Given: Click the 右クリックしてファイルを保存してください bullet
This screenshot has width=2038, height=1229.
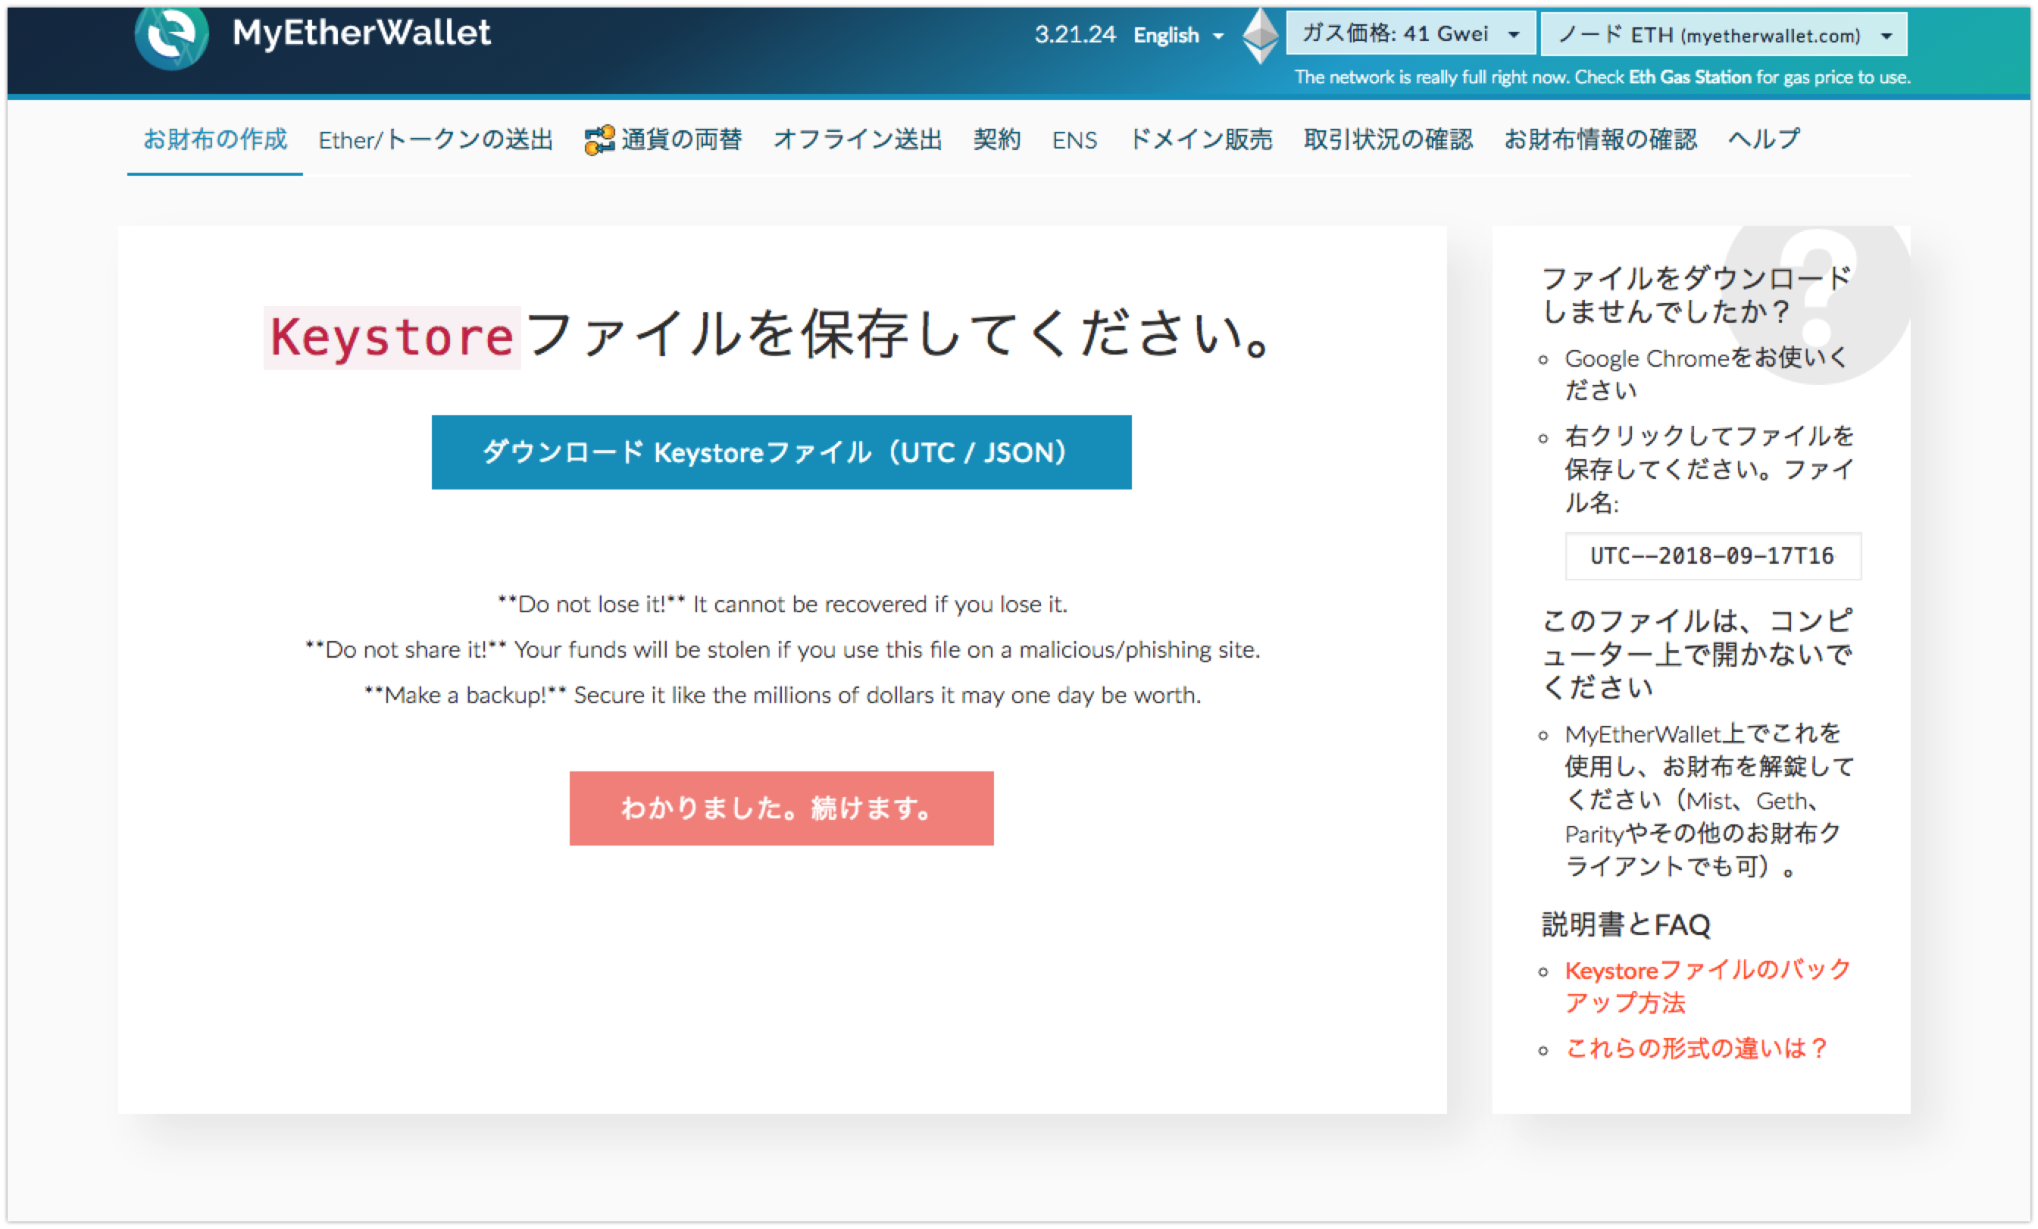Looking at the screenshot, I should [x=1708, y=469].
